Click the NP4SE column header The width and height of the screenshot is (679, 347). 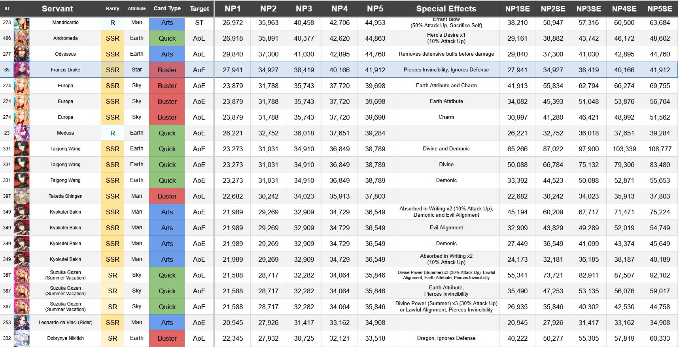[x=624, y=8]
